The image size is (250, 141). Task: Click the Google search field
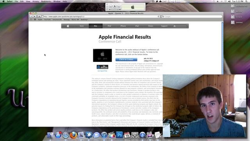192,16
